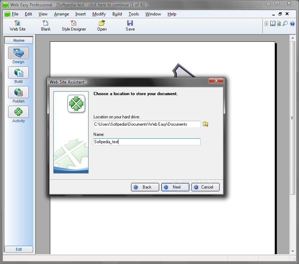
Task: Click the scroll up arrow
Action: 293,38
